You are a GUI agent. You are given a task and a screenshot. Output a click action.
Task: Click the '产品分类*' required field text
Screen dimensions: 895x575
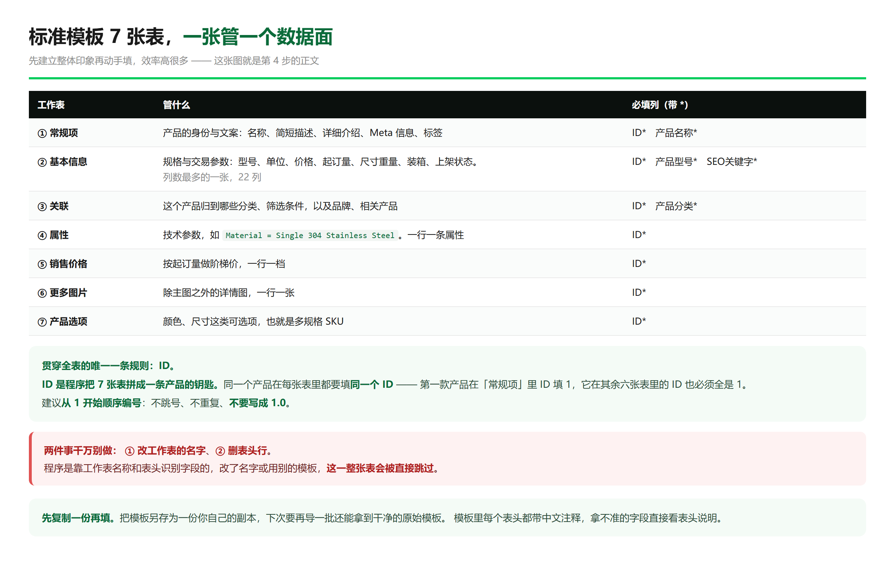click(x=676, y=206)
